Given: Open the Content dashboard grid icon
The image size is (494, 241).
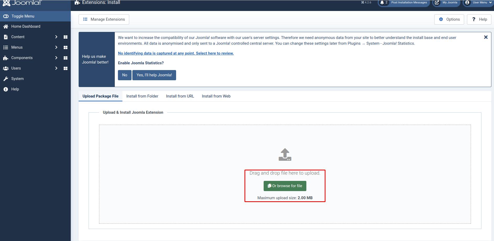Looking at the screenshot, I should point(66,37).
